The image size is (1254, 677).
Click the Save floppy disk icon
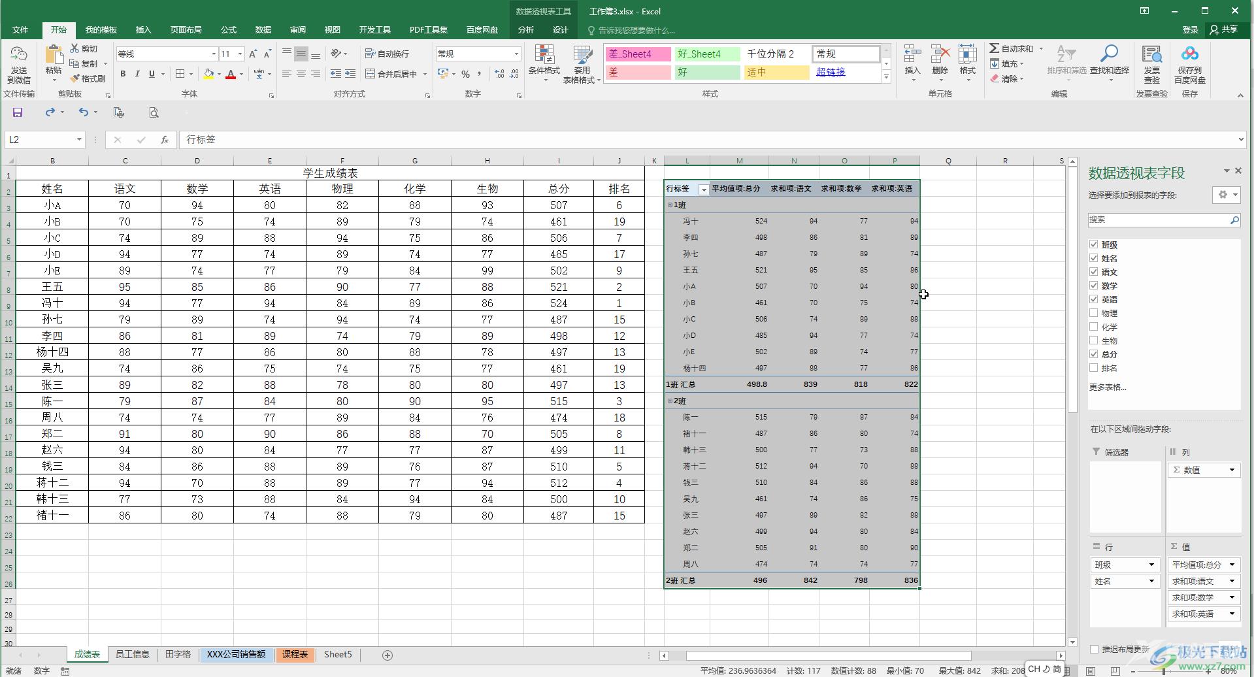(18, 112)
